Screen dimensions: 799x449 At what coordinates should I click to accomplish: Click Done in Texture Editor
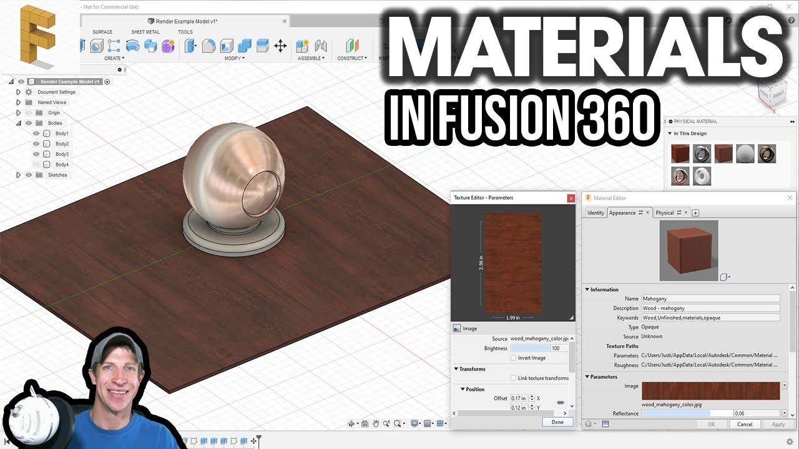coord(557,422)
